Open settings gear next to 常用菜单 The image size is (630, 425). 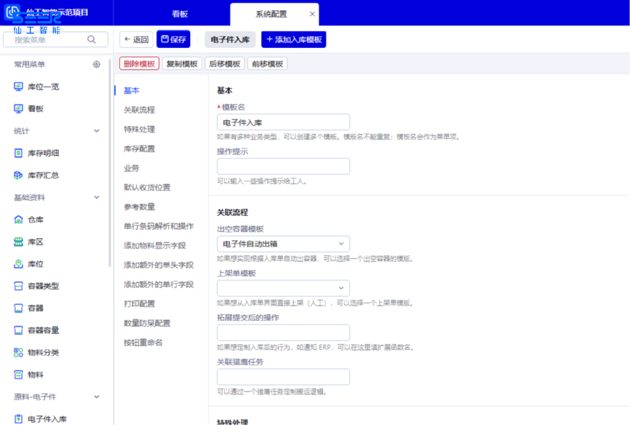click(x=97, y=65)
